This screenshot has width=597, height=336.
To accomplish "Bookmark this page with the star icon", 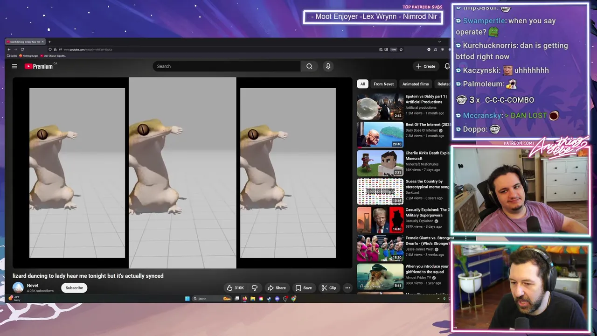I will click(x=401, y=49).
